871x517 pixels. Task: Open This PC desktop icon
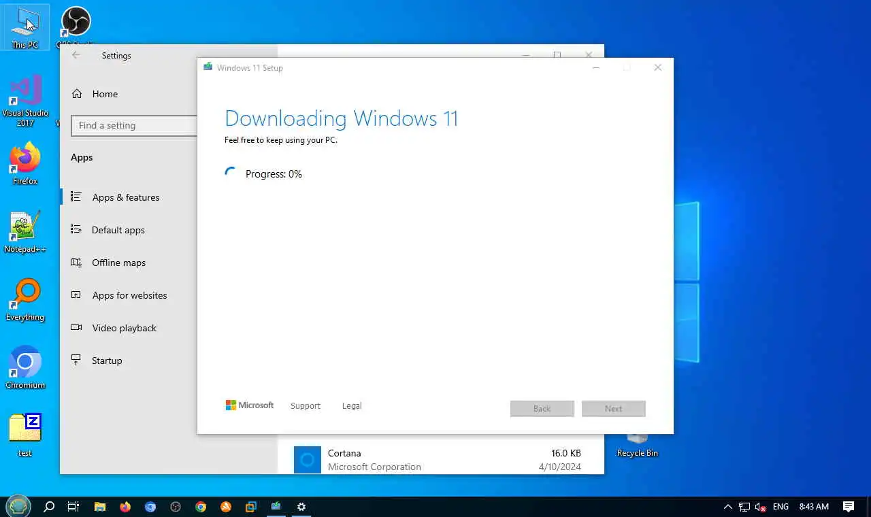pos(25,28)
